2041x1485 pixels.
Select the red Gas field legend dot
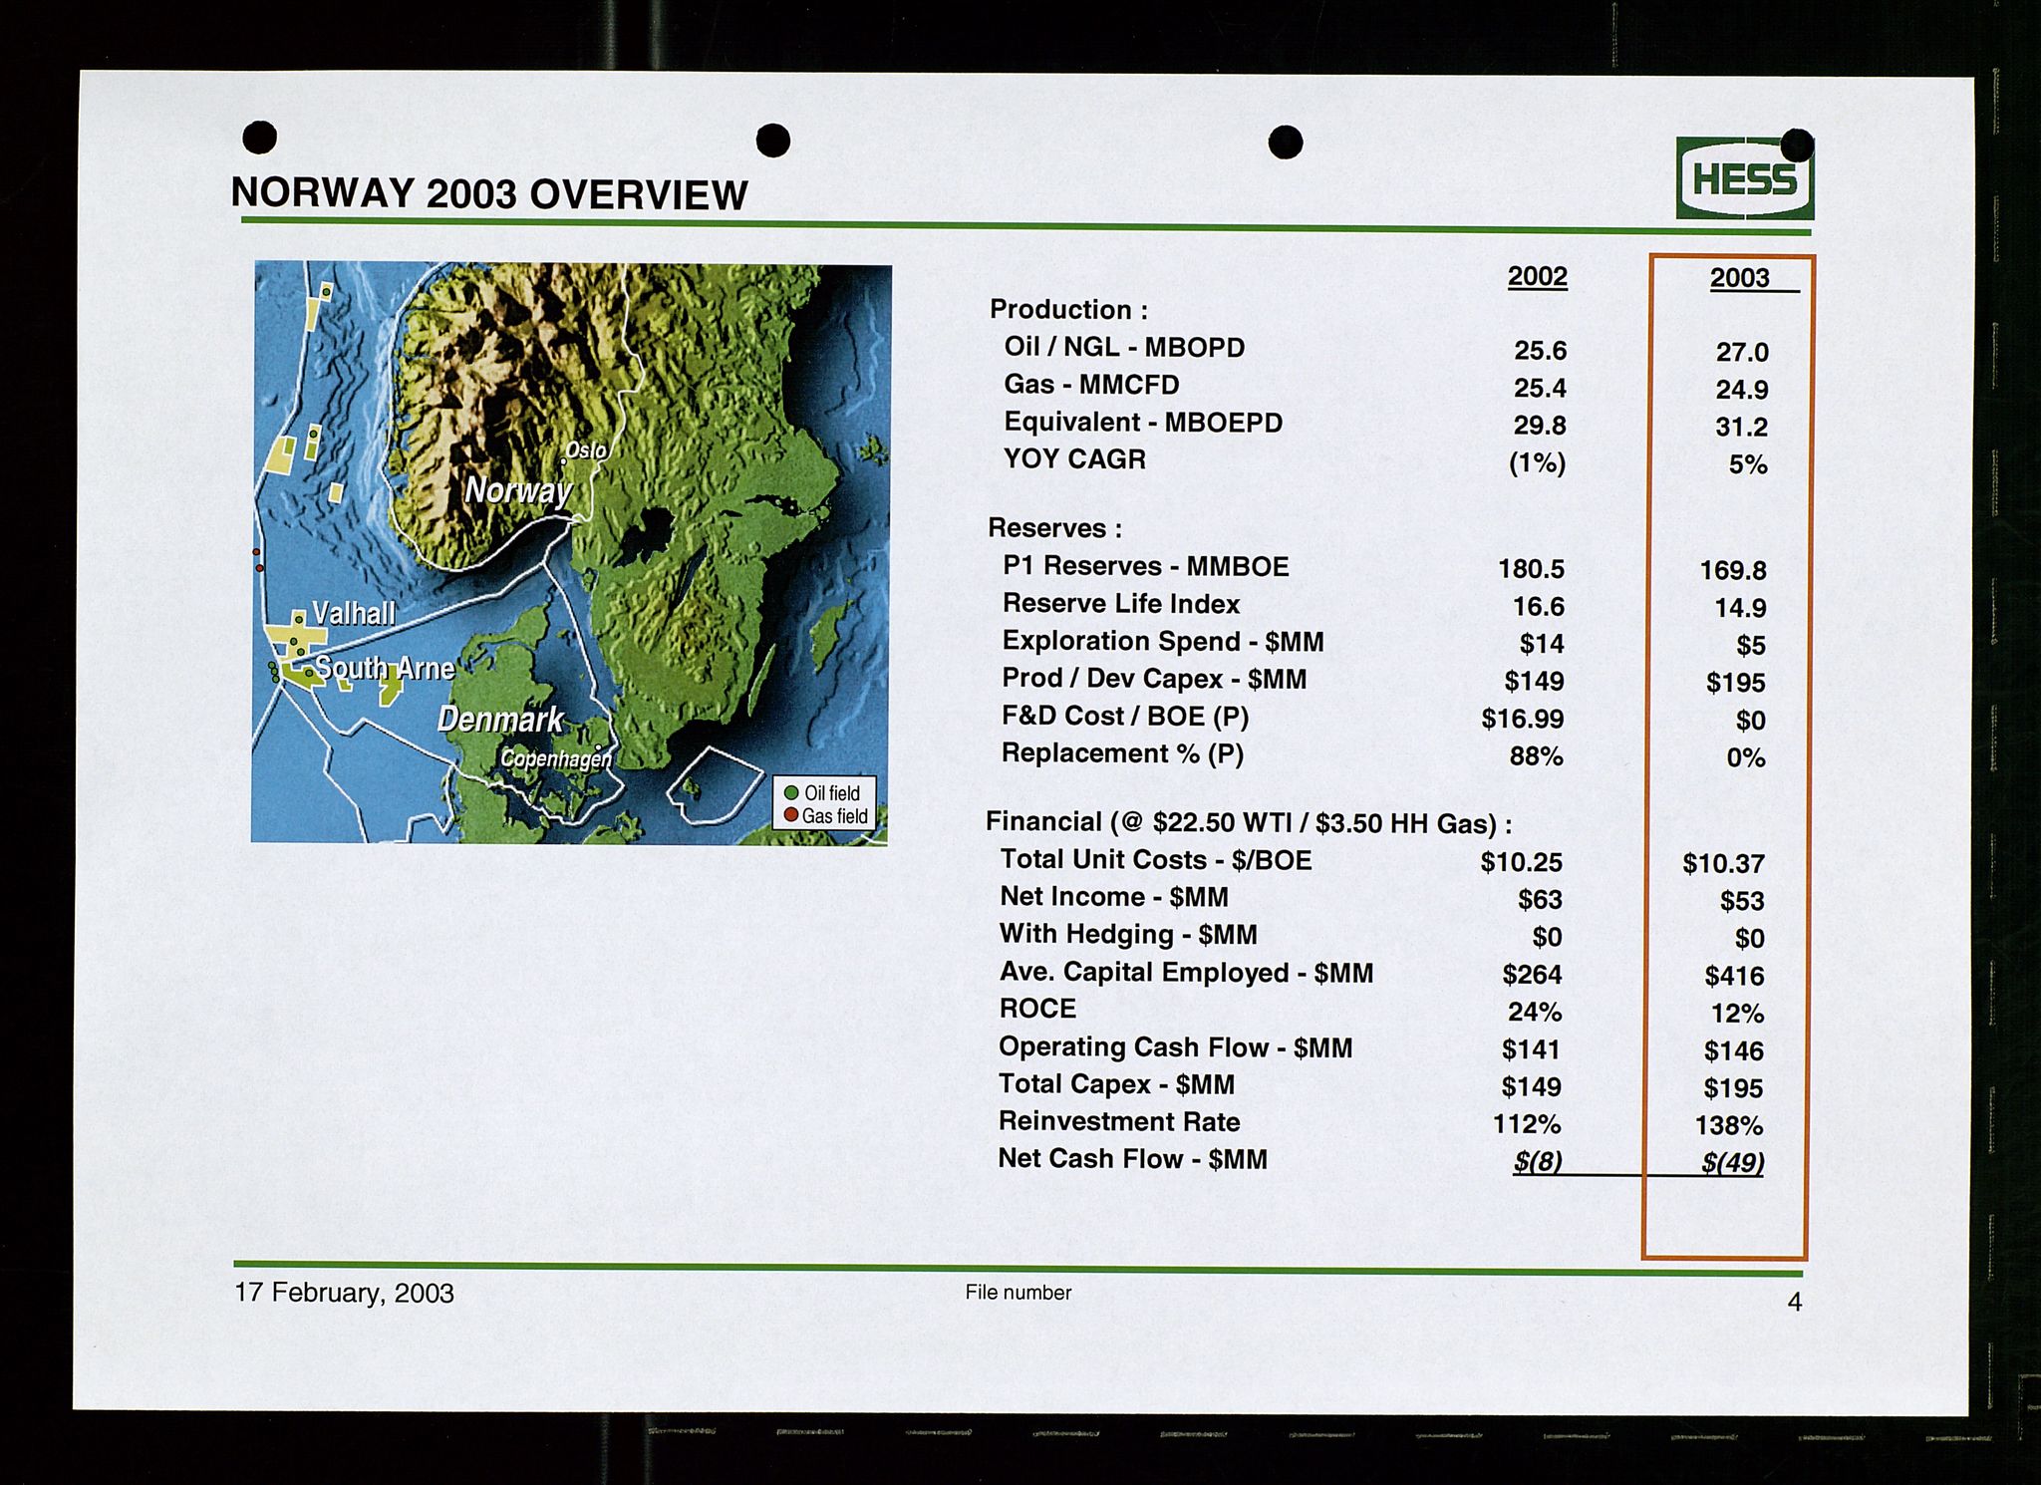tap(791, 815)
